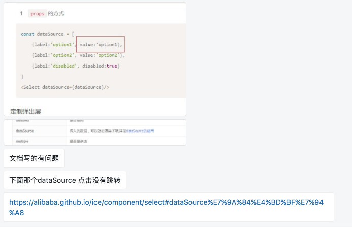Click the blue dataSource link in table image
The image size is (352, 227).
pyautogui.click(x=140, y=131)
